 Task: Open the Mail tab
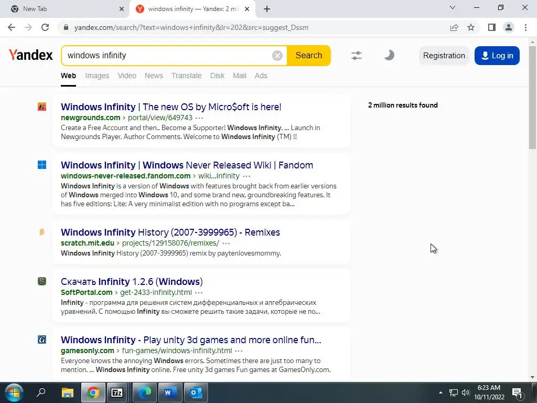point(240,76)
